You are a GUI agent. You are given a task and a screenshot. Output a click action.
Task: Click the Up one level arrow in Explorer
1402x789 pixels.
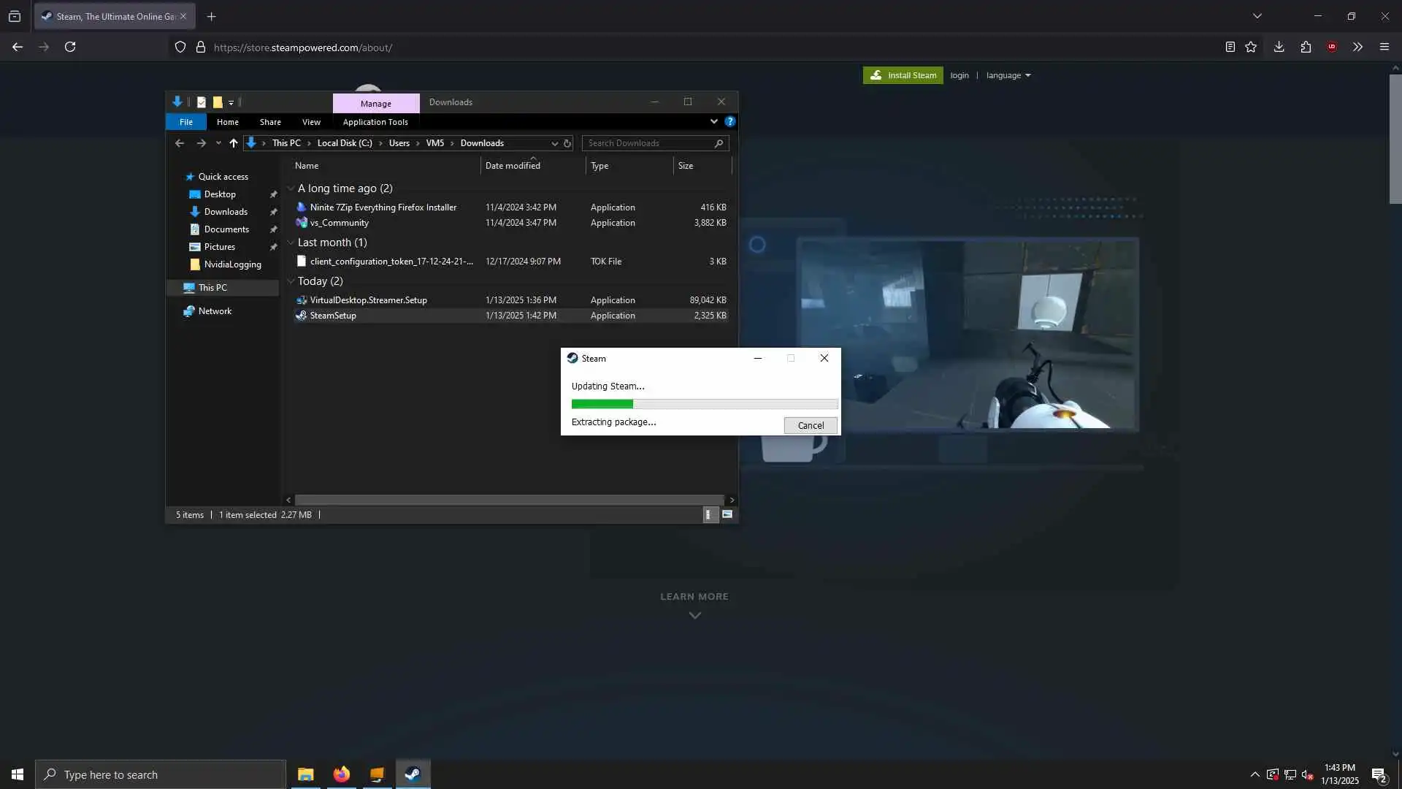pos(233,143)
